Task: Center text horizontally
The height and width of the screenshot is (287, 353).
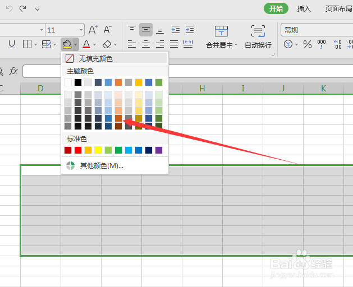Action: pos(146,44)
